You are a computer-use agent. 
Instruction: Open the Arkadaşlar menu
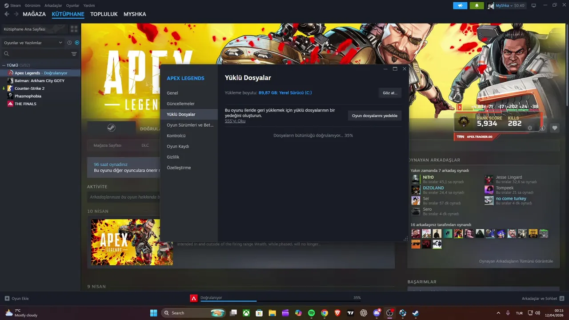pos(53,5)
